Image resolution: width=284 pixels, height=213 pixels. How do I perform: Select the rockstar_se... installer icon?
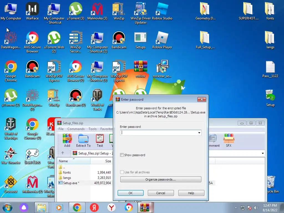[162, 69]
